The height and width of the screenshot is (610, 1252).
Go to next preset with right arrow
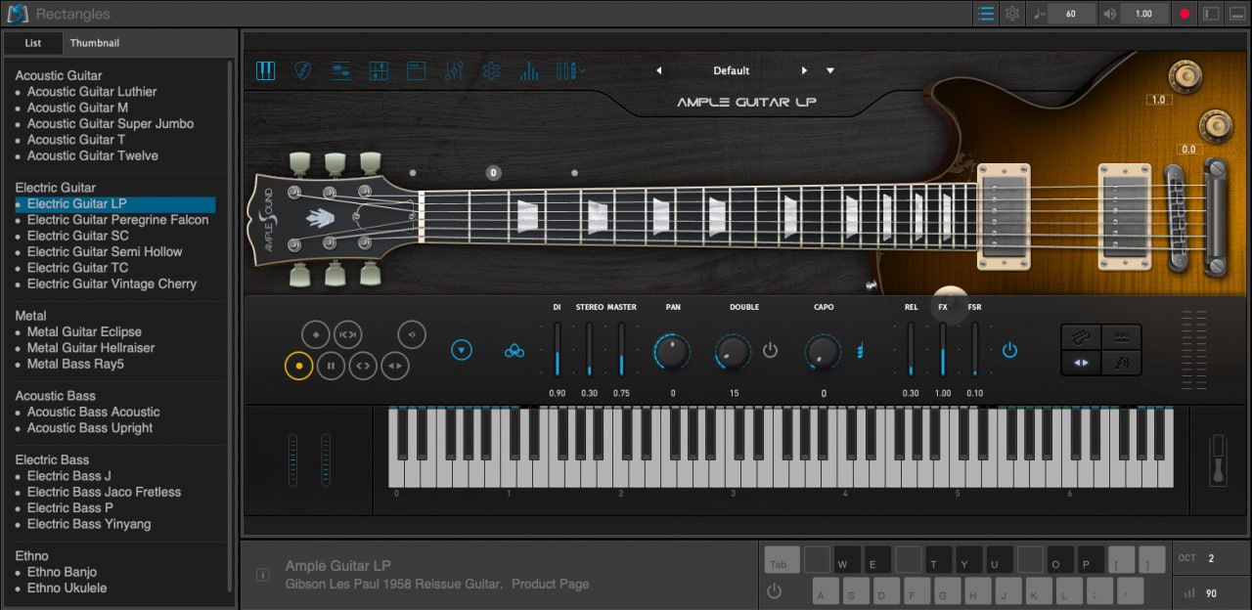(804, 70)
